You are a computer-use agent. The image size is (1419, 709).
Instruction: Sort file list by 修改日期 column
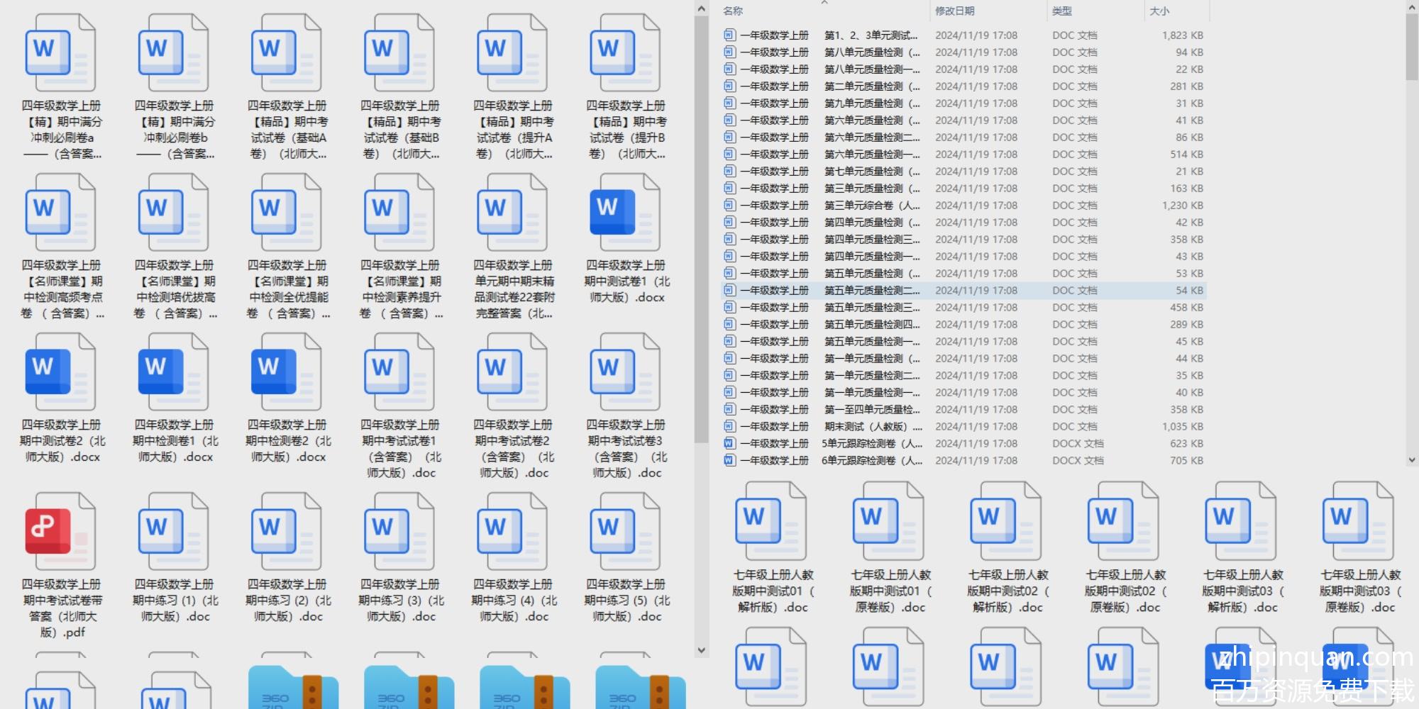954,11
